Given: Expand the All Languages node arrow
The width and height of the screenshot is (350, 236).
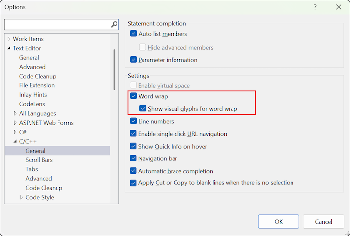Looking at the screenshot, I should 15,113.
